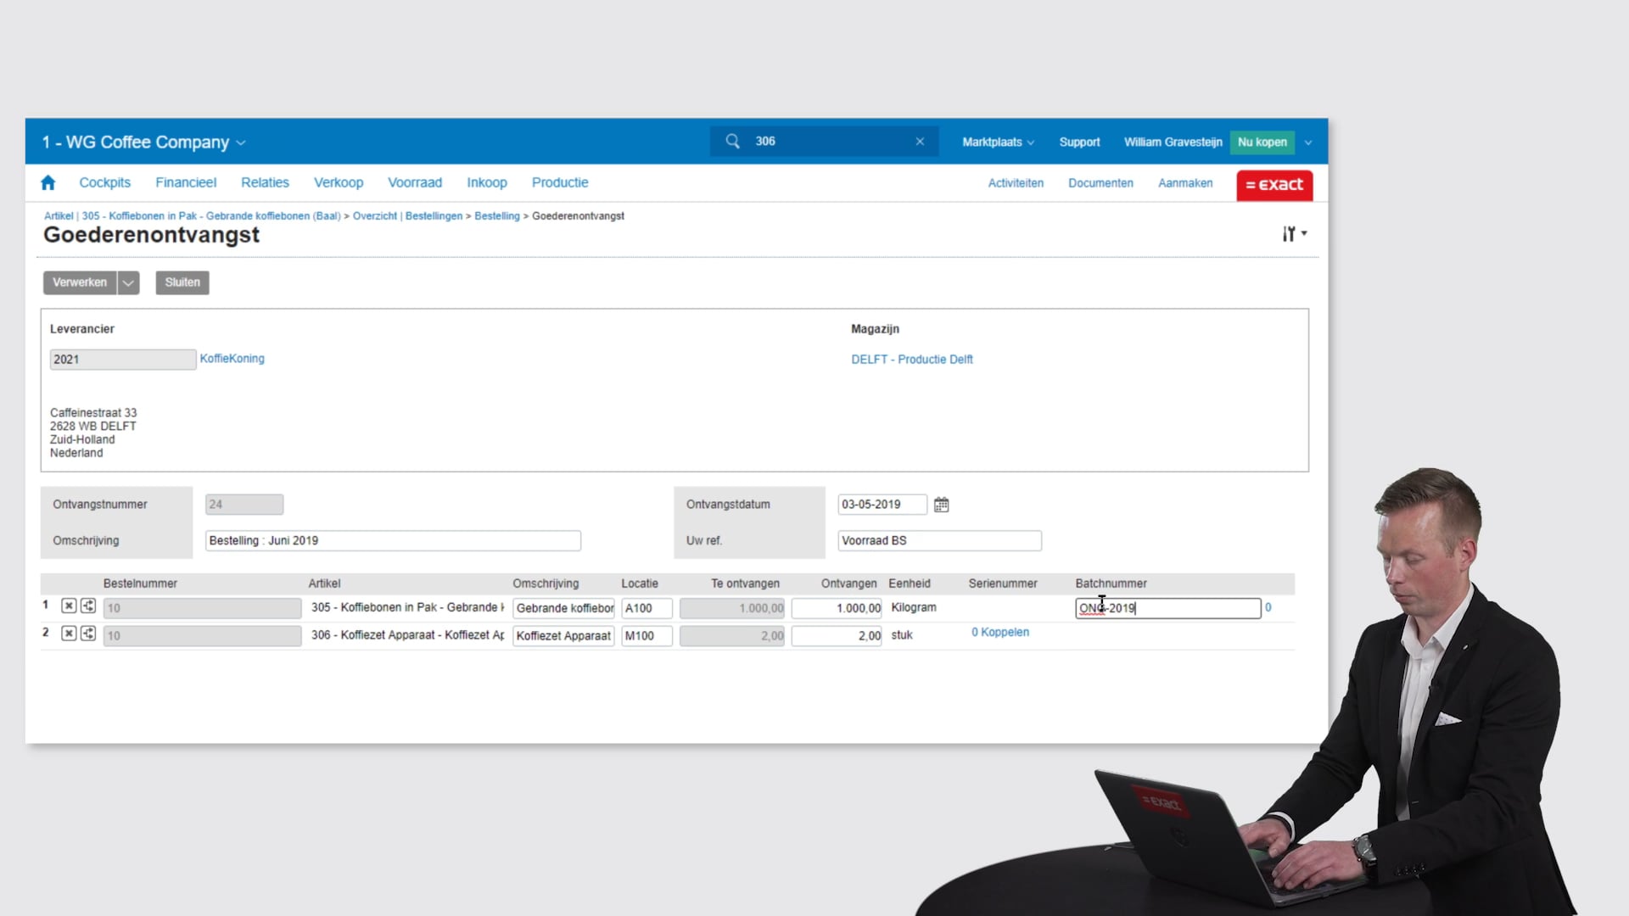Image resolution: width=1629 pixels, height=916 pixels.
Task: Open the Financieel menu
Action: [x=186, y=182]
